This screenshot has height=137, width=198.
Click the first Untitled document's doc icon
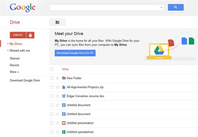point(64,105)
